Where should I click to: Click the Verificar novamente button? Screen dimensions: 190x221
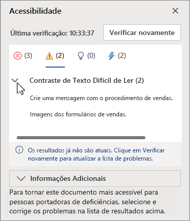tap(142, 33)
